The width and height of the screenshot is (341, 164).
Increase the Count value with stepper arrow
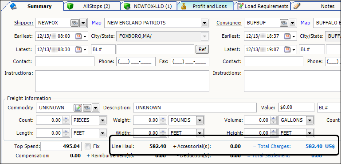point(66,118)
